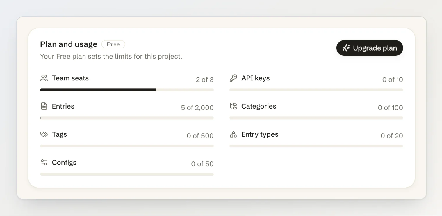
Task: Click the "Categories" label
Action: 259,106
